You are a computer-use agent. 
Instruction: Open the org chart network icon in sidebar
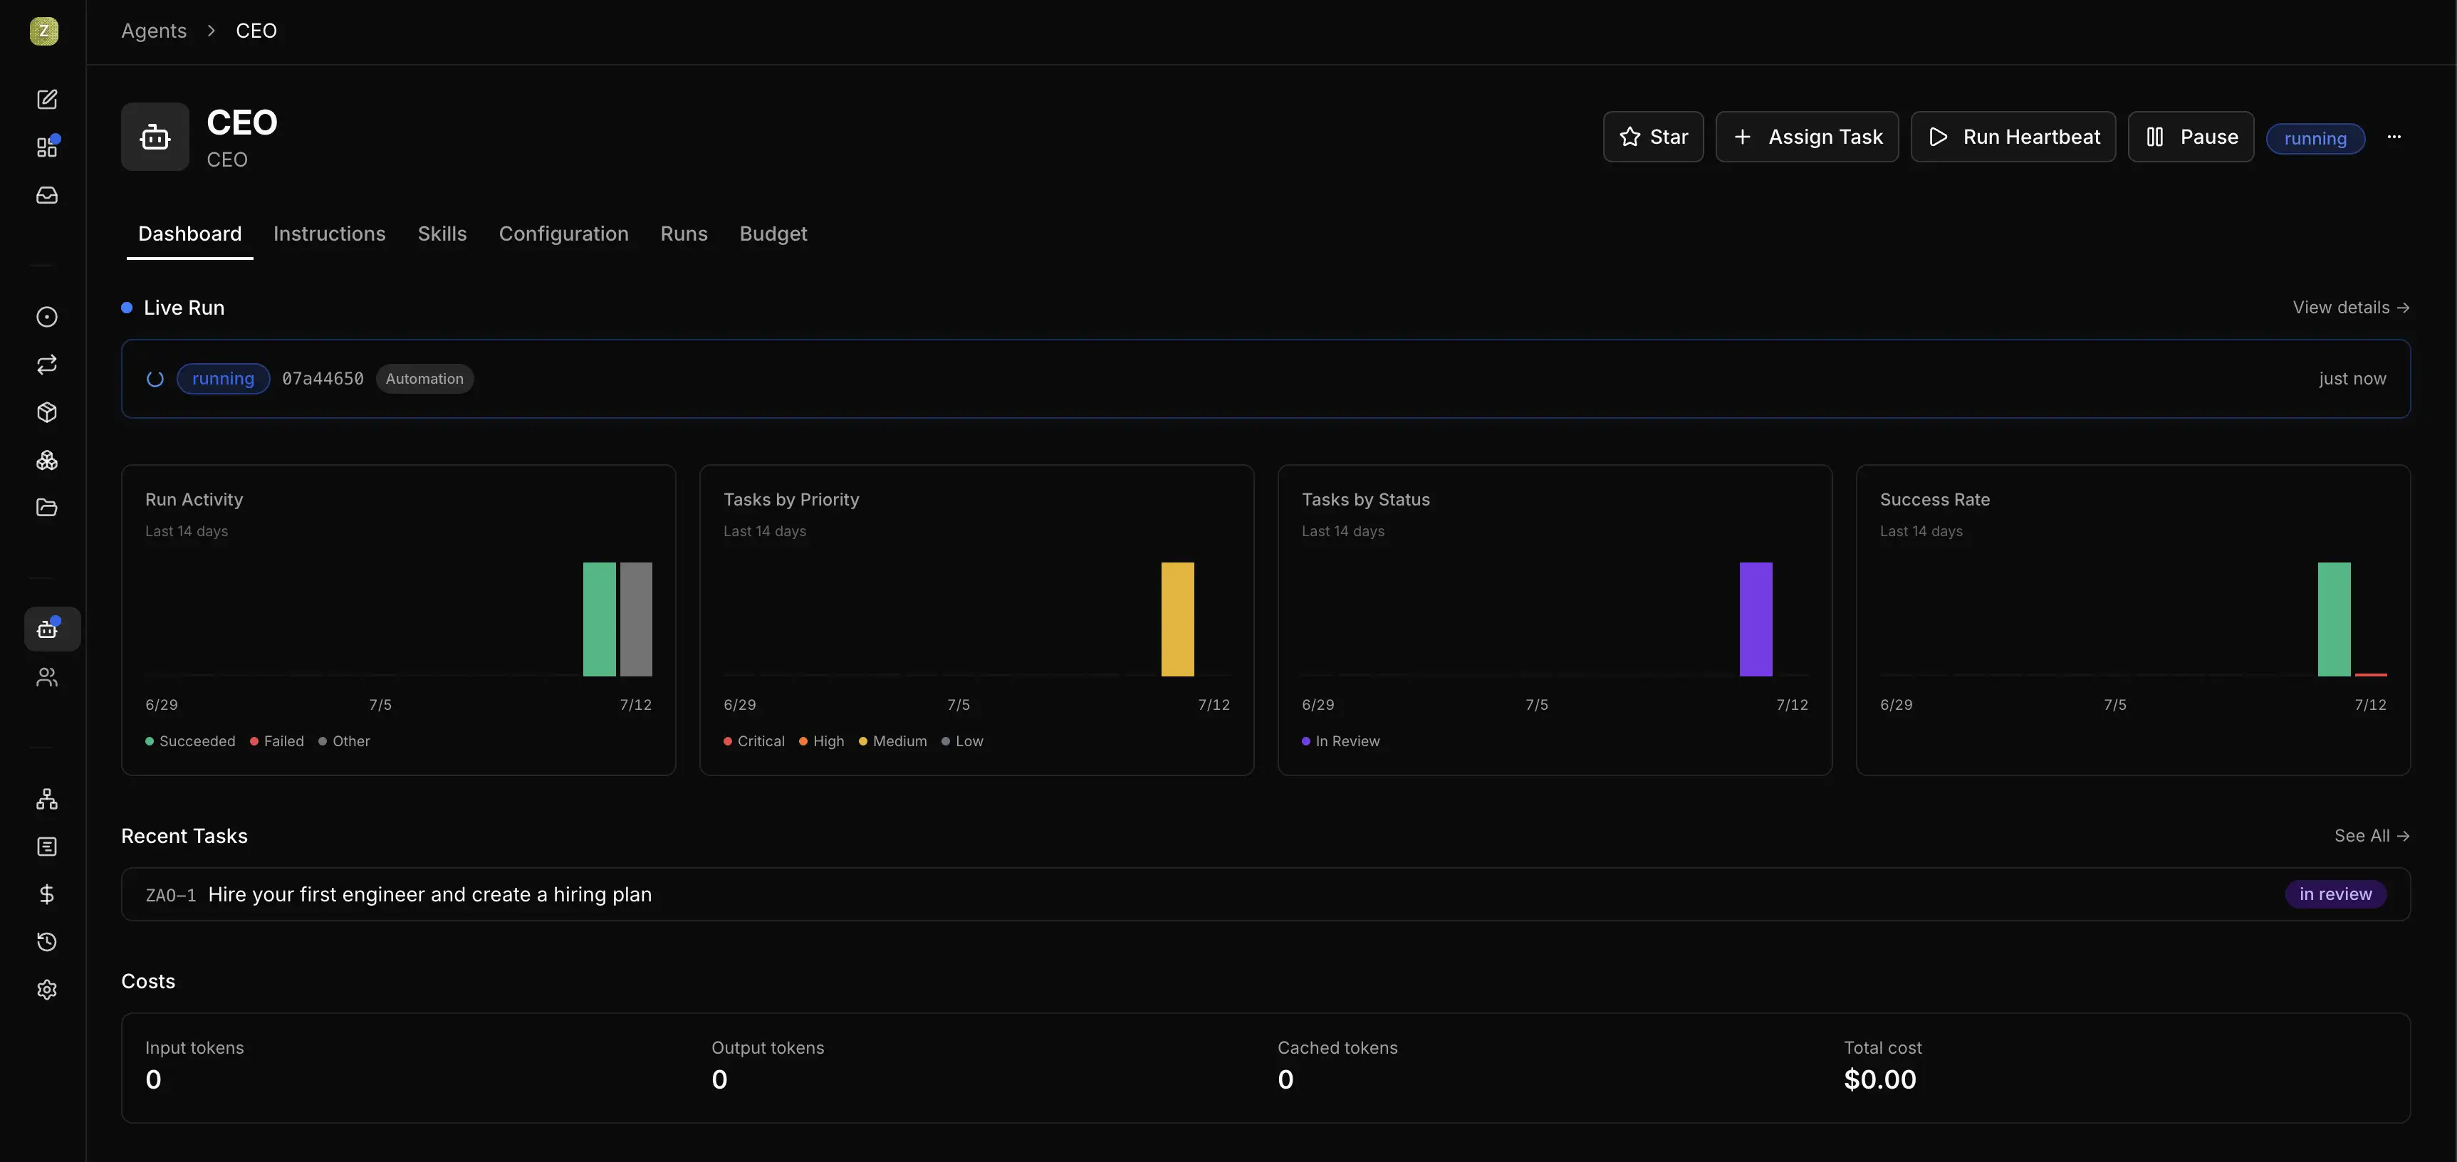click(x=47, y=799)
